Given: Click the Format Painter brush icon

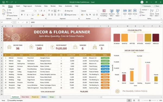Looking at the screenshot, I should 8,16.
